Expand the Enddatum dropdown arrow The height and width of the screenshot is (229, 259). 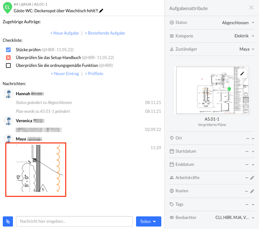[x=253, y=165]
